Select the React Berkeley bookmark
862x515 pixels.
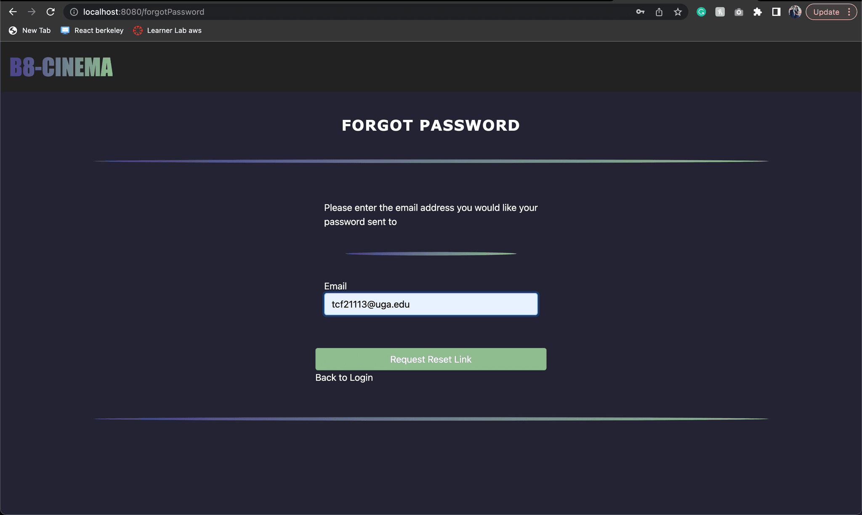pyautogui.click(x=92, y=30)
